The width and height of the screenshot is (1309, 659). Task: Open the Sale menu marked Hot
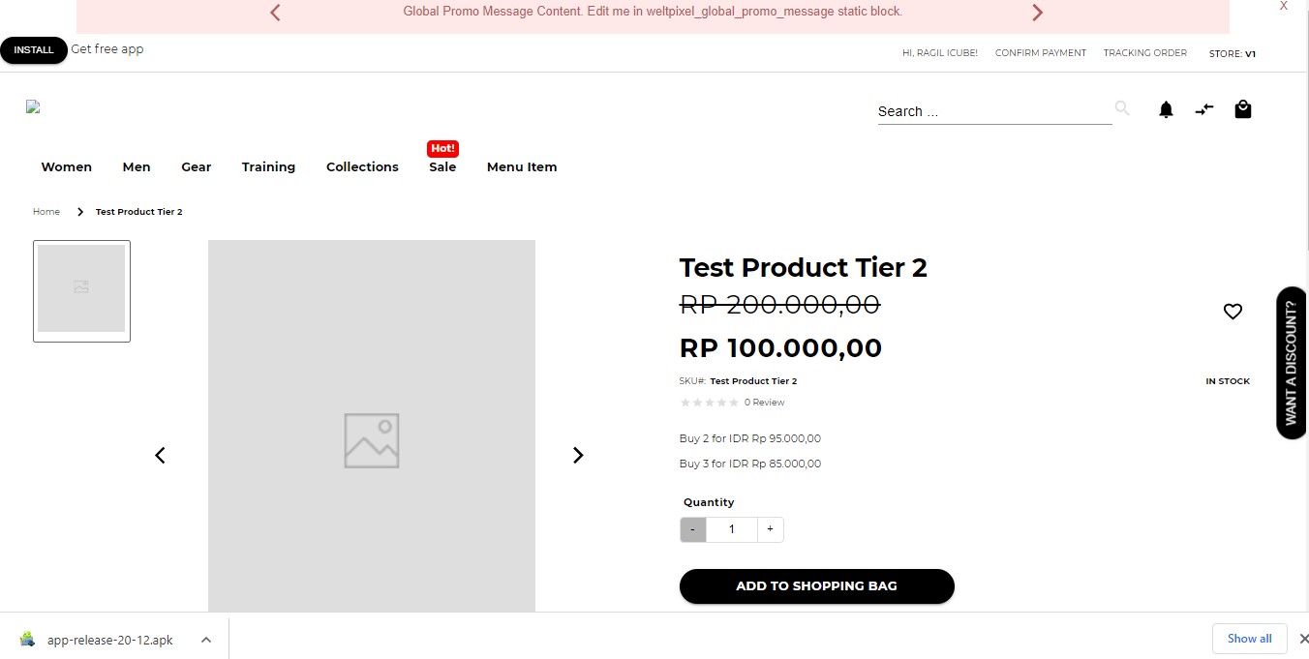[442, 166]
